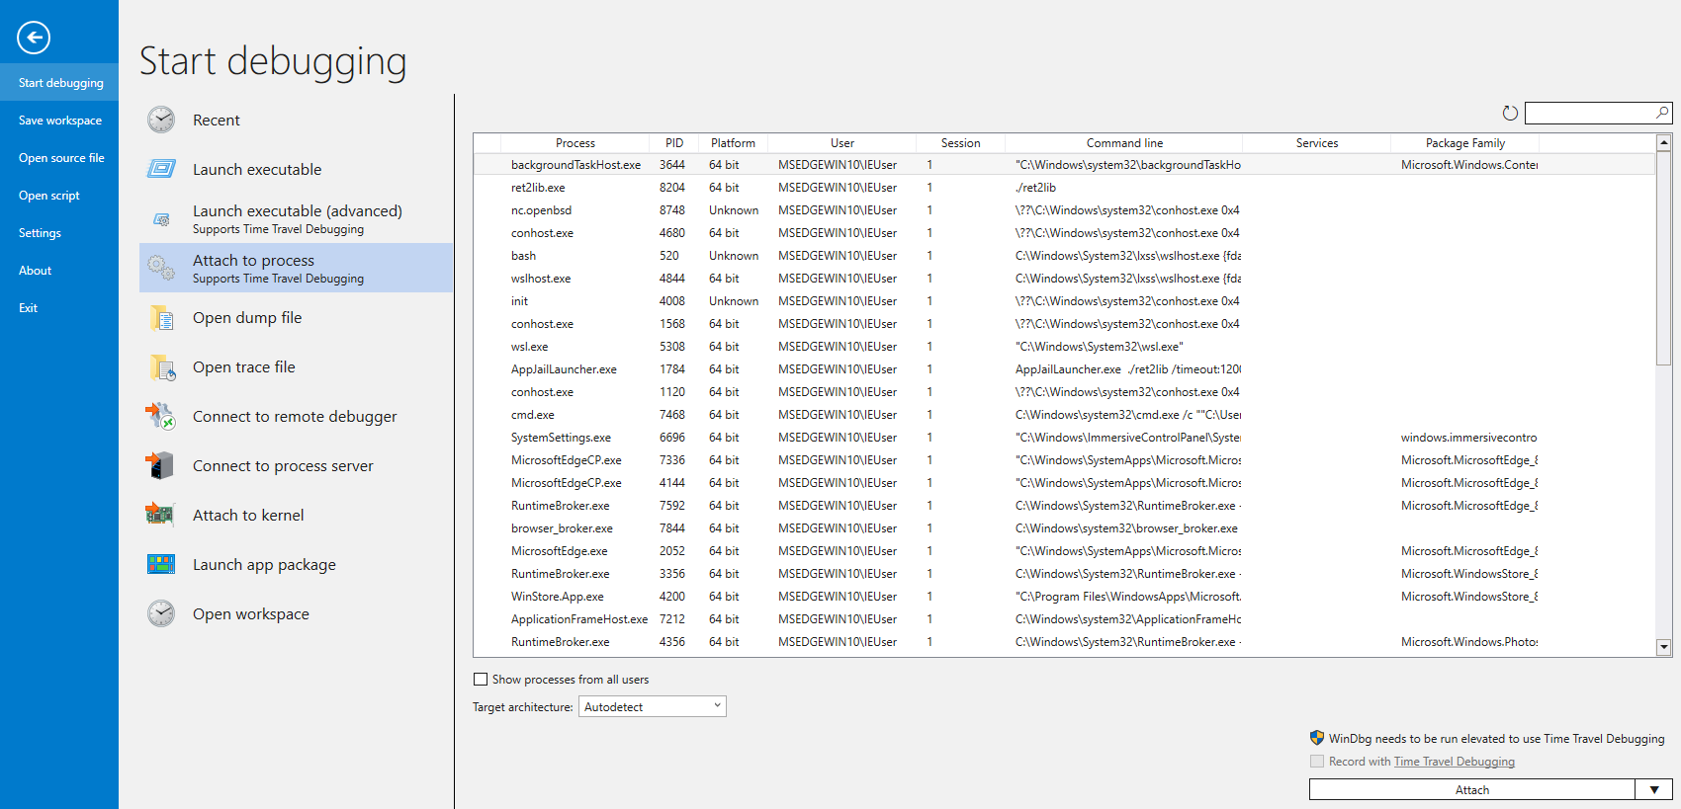Expand the Attach button dropdown arrow
The image size is (1681, 809).
pos(1653,790)
